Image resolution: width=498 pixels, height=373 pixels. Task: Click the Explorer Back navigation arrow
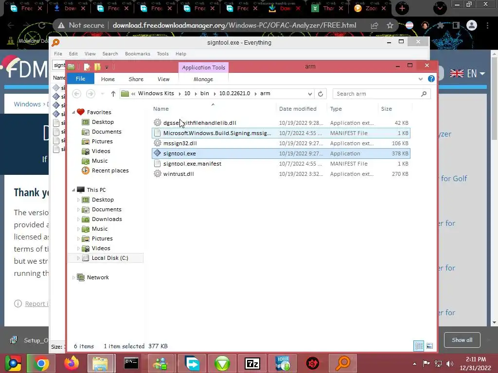(76, 94)
